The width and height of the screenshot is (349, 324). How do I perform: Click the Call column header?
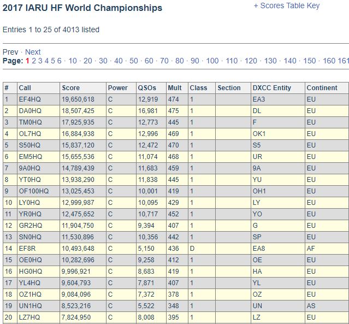25,88
